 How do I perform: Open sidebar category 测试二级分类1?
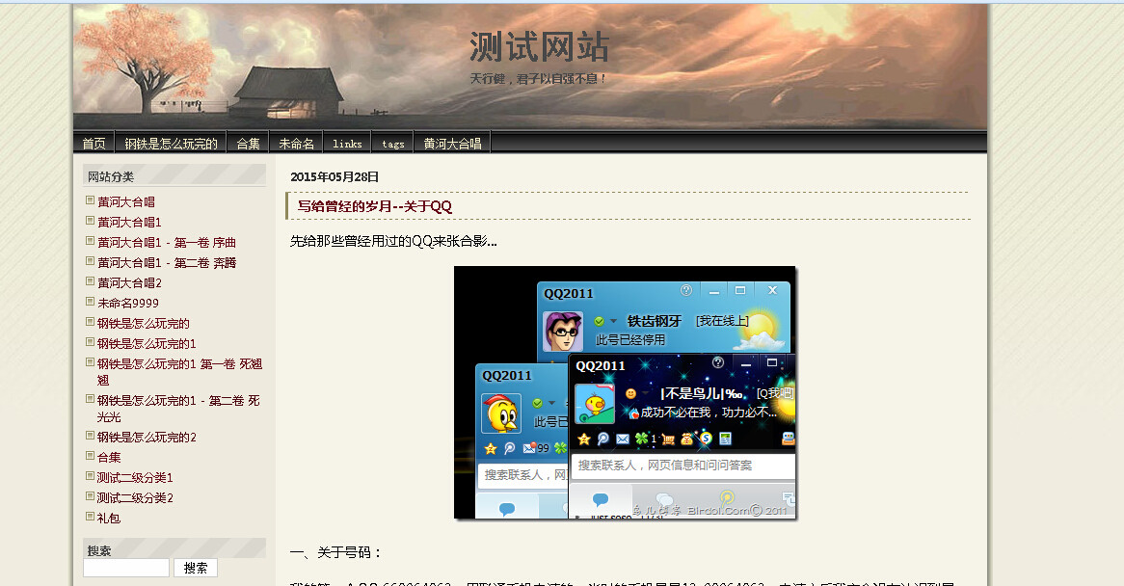(135, 477)
